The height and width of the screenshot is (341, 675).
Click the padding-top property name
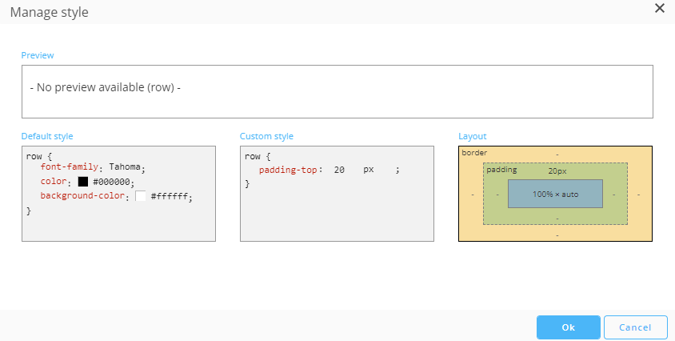pos(289,170)
